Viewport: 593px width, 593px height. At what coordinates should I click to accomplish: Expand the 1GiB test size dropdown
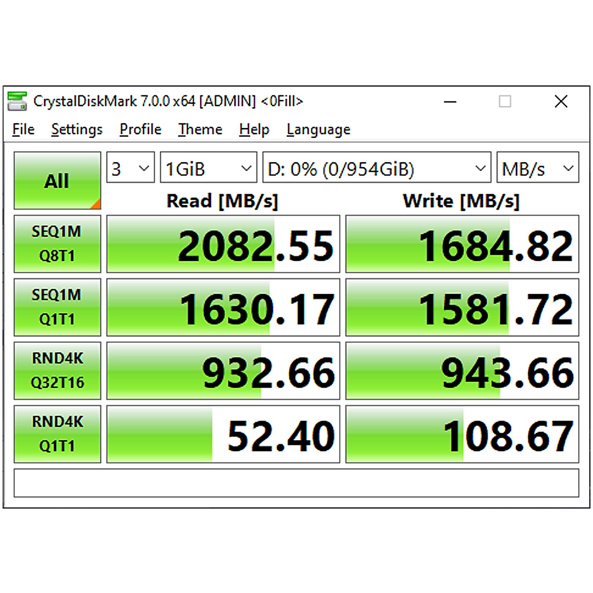point(208,169)
